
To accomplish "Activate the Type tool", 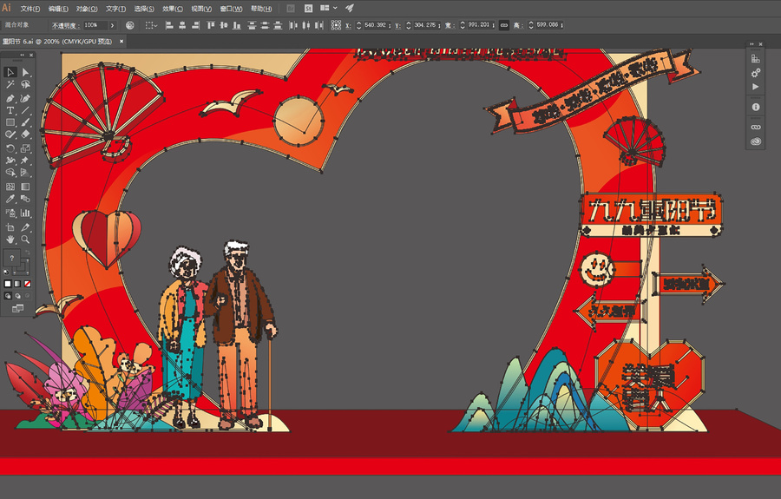I will pyautogui.click(x=10, y=110).
